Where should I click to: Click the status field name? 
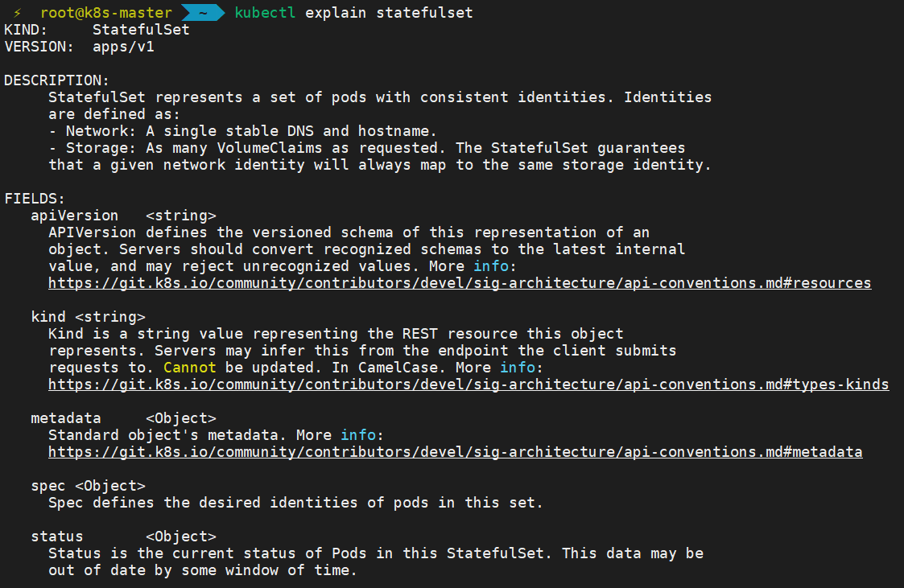(x=57, y=537)
